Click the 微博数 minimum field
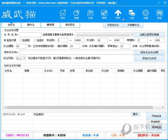This screenshot has height=140, width=168. pos(143,40)
